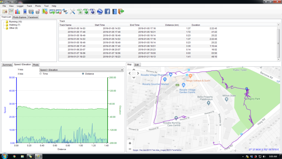Open the Summary tab
The height and width of the screenshot is (159, 282).
tap(7, 65)
